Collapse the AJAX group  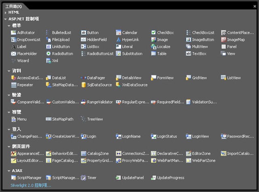click(x=9, y=171)
